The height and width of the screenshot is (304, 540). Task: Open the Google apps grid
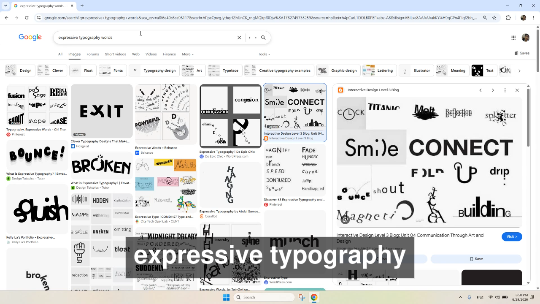point(513,38)
